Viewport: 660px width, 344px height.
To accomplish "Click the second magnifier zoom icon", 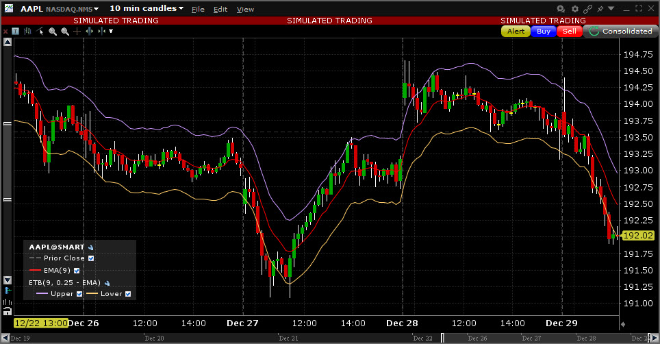I will pos(65,31).
